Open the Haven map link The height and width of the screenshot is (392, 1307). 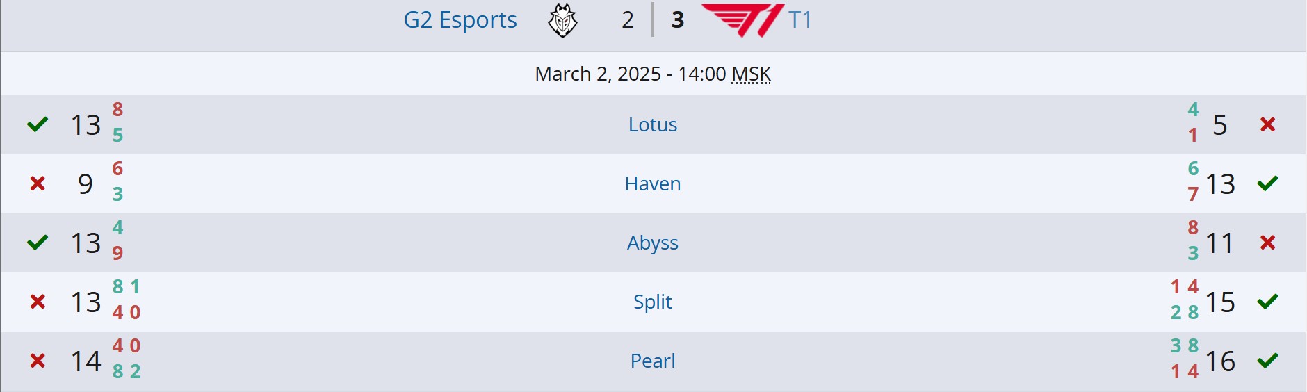pos(652,183)
